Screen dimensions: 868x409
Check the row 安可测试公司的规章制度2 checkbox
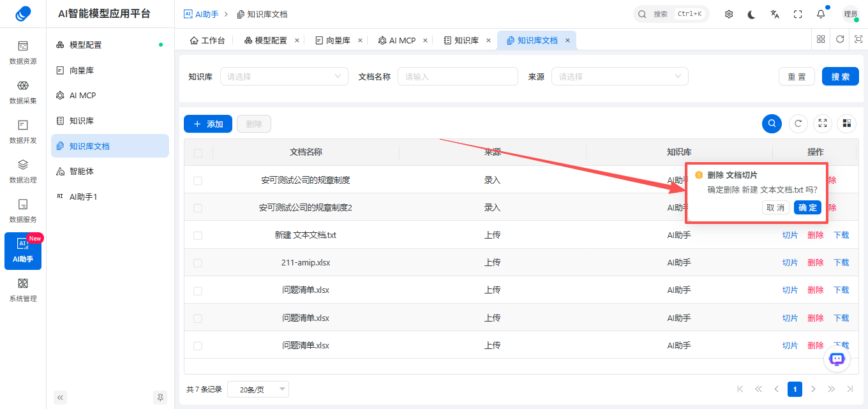[x=198, y=208]
